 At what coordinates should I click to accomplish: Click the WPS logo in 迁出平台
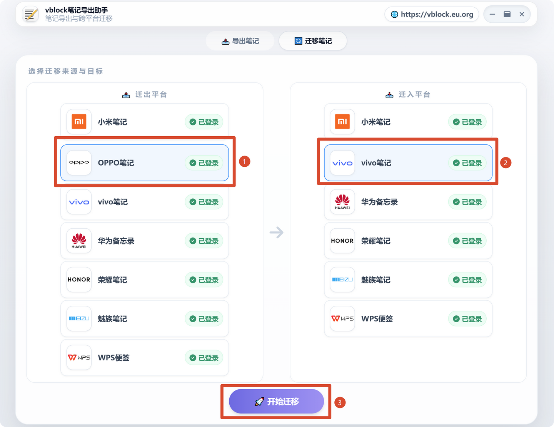[79, 357]
